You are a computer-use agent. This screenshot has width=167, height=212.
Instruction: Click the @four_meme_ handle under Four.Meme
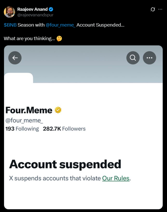tap(24, 120)
